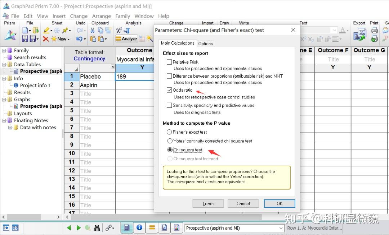This screenshot has width=389, height=235.
Task: Click the Prism logo toolbar icon
Action: [x=10, y=35]
